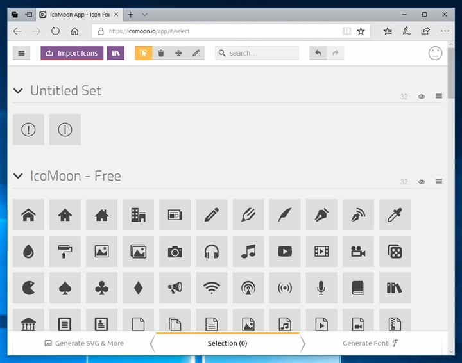Screen dimensions: 462x363
Task: Activate the Edit pencil tool
Action: pyautogui.click(x=196, y=53)
